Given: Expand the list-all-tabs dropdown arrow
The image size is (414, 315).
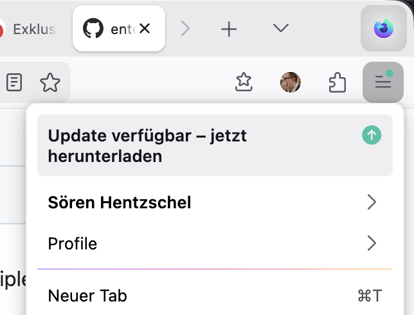Looking at the screenshot, I should pos(280,28).
